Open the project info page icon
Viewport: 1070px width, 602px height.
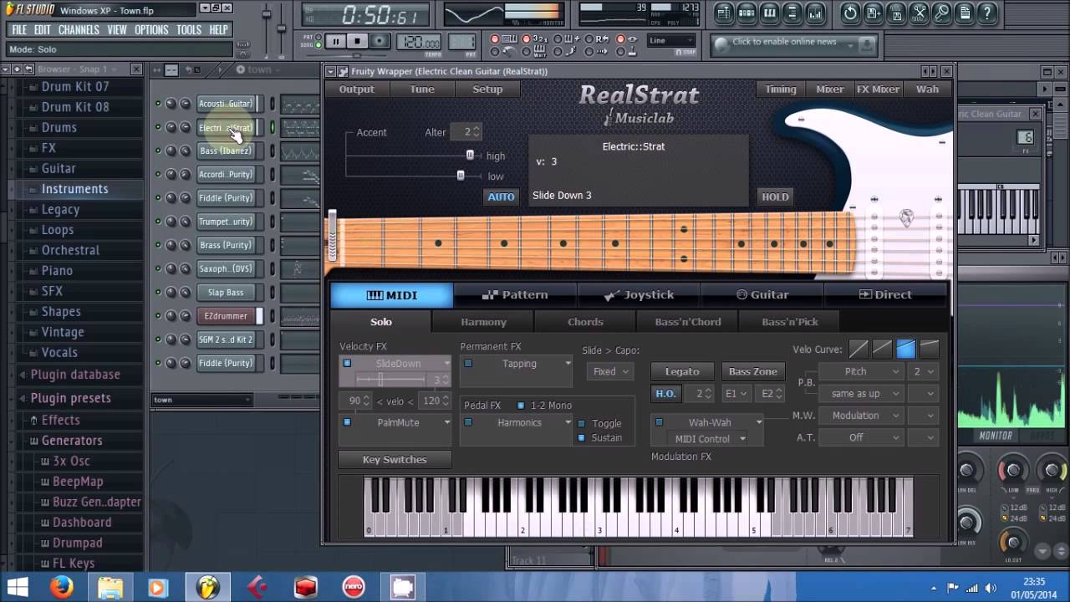(964, 13)
